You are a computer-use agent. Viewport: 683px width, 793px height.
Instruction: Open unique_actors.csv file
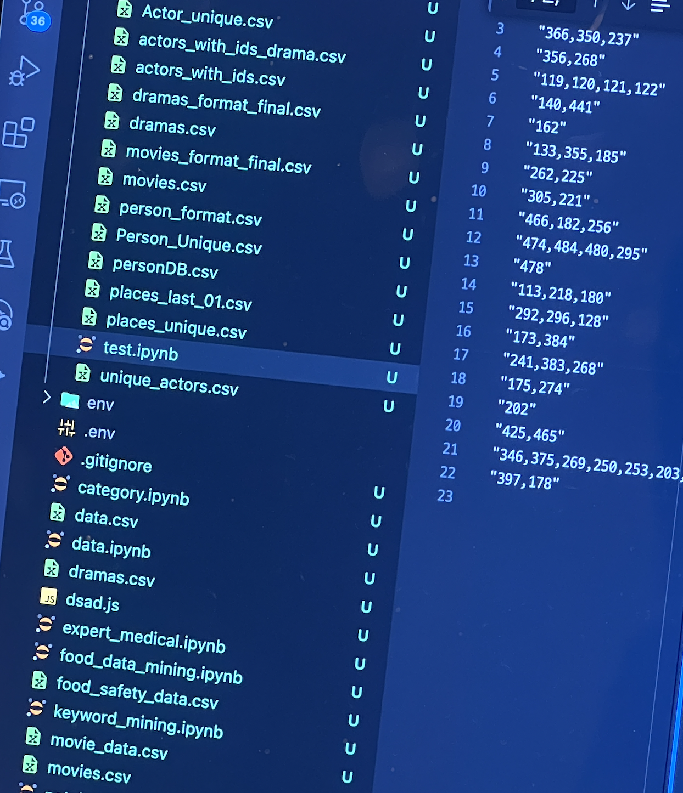[x=169, y=383]
